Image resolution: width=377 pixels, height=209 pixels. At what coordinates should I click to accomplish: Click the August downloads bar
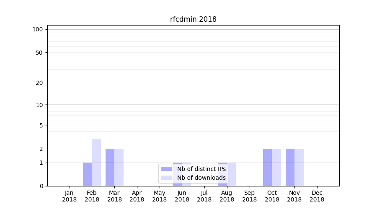click(232, 174)
